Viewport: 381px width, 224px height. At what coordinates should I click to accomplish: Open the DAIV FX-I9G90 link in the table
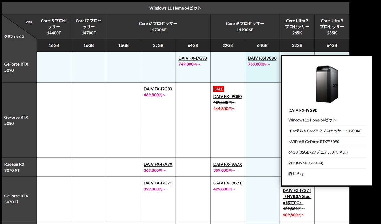(x=262, y=58)
